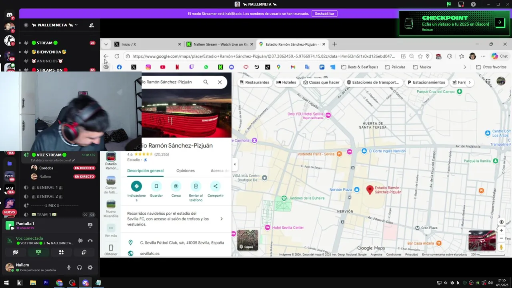This screenshot has height=288, width=512.
Task: Bookmark page with the star icon
Action: pyautogui.click(x=420, y=56)
